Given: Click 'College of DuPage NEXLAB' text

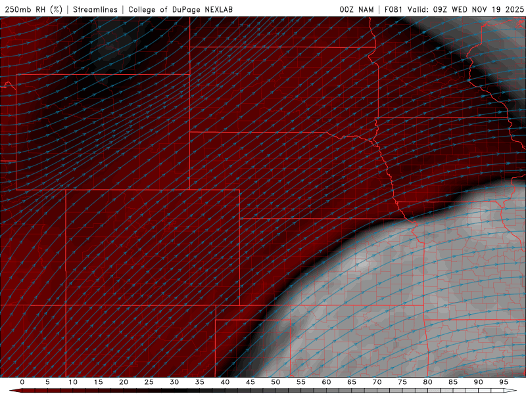Looking at the screenshot, I should 180,9.
